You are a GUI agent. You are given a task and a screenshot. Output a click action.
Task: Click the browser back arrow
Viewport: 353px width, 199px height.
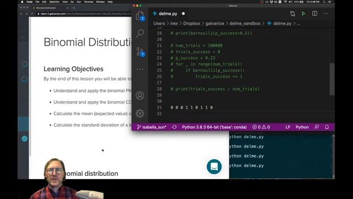[x=21, y=14]
